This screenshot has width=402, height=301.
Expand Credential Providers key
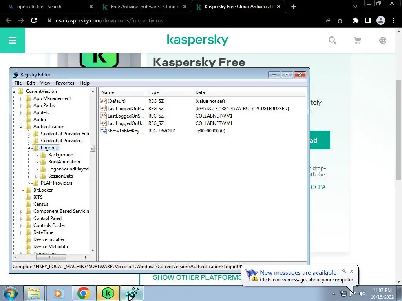click(x=29, y=141)
